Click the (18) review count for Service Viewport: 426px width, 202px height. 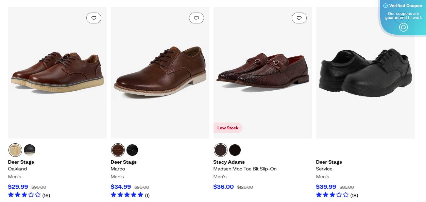pos(354,195)
